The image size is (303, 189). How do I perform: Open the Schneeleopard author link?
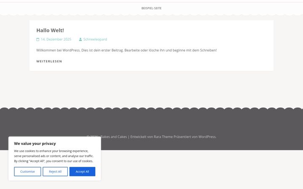pyautogui.click(x=95, y=39)
